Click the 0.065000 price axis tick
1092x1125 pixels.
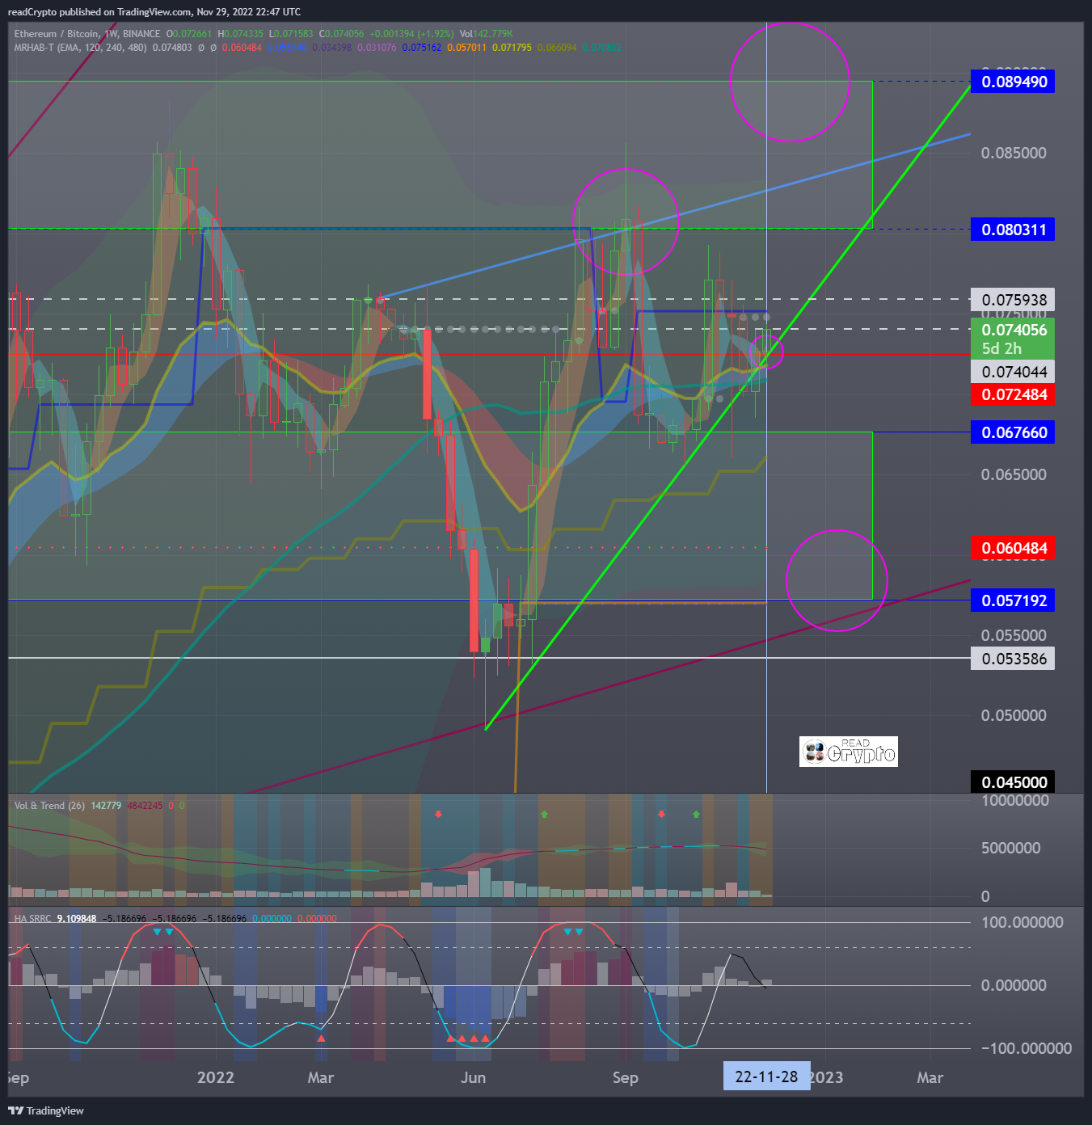(x=1014, y=474)
